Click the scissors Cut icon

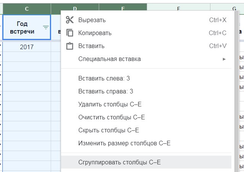69,20
